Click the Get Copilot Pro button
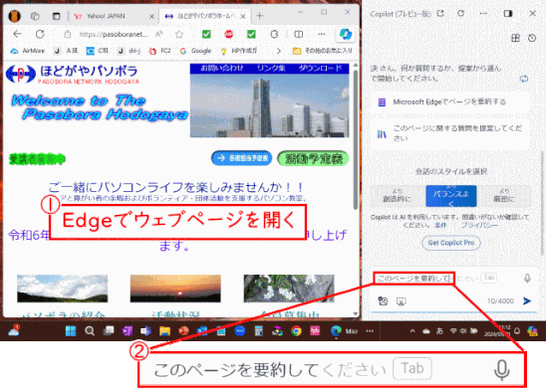 tap(451, 243)
